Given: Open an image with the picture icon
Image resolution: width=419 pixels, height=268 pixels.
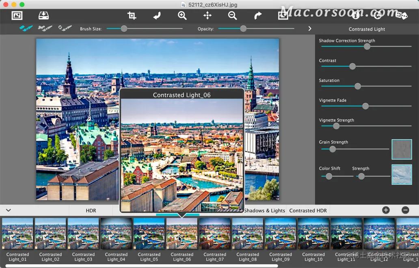Looking at the screenshot, I should pyautogui.click(x=17, y=15).
